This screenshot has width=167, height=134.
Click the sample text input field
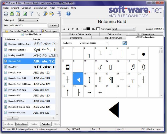tap(28, 25)
